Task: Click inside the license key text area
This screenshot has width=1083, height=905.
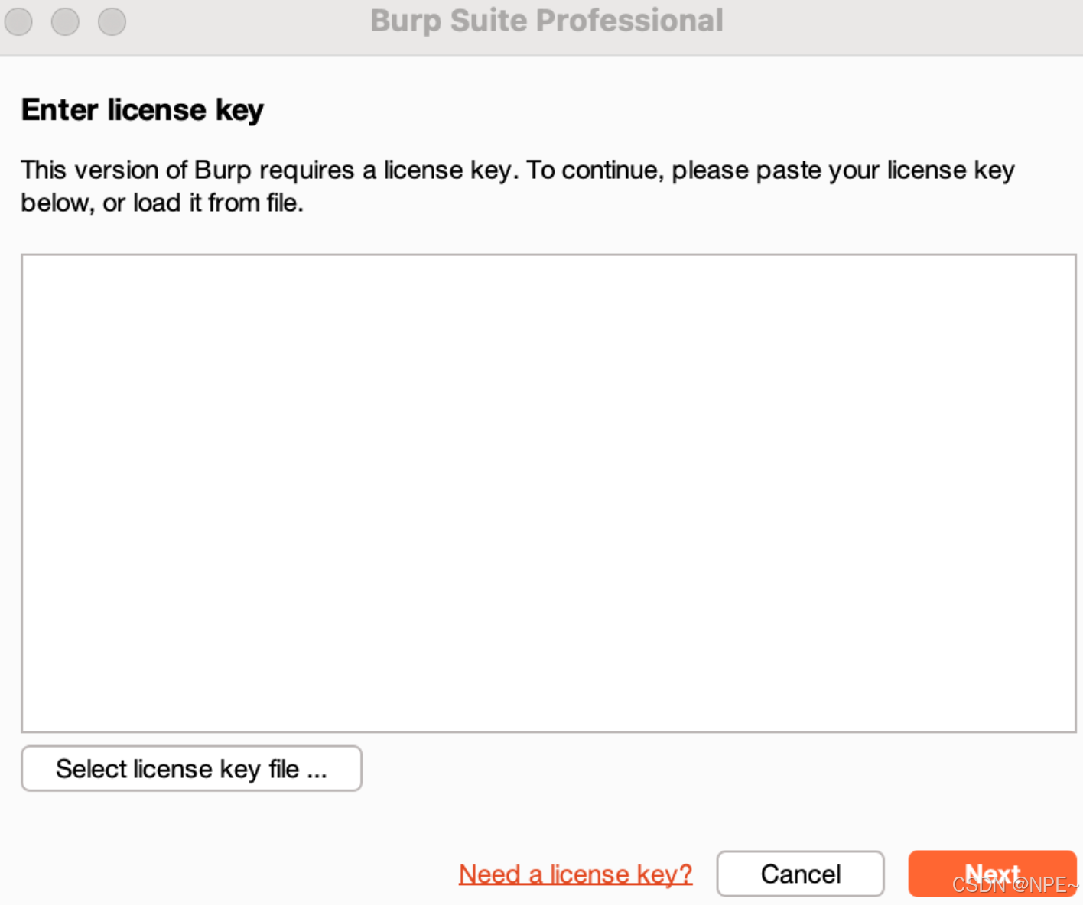Action: click(548, 493)
